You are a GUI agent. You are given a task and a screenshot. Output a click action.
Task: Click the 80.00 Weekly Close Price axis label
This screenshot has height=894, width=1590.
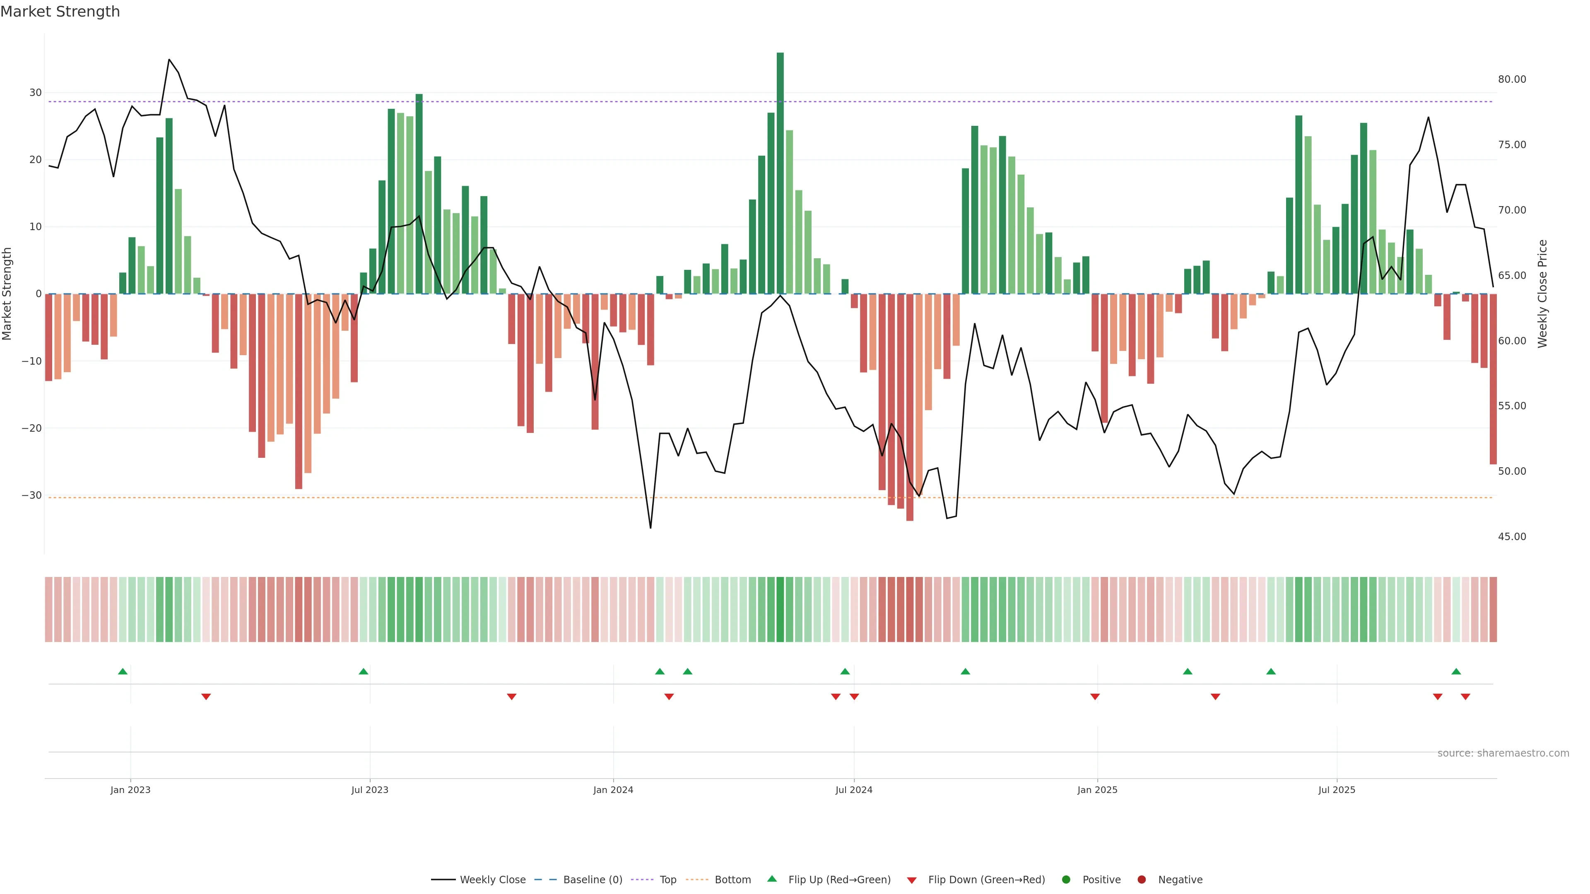[1512, 79]
